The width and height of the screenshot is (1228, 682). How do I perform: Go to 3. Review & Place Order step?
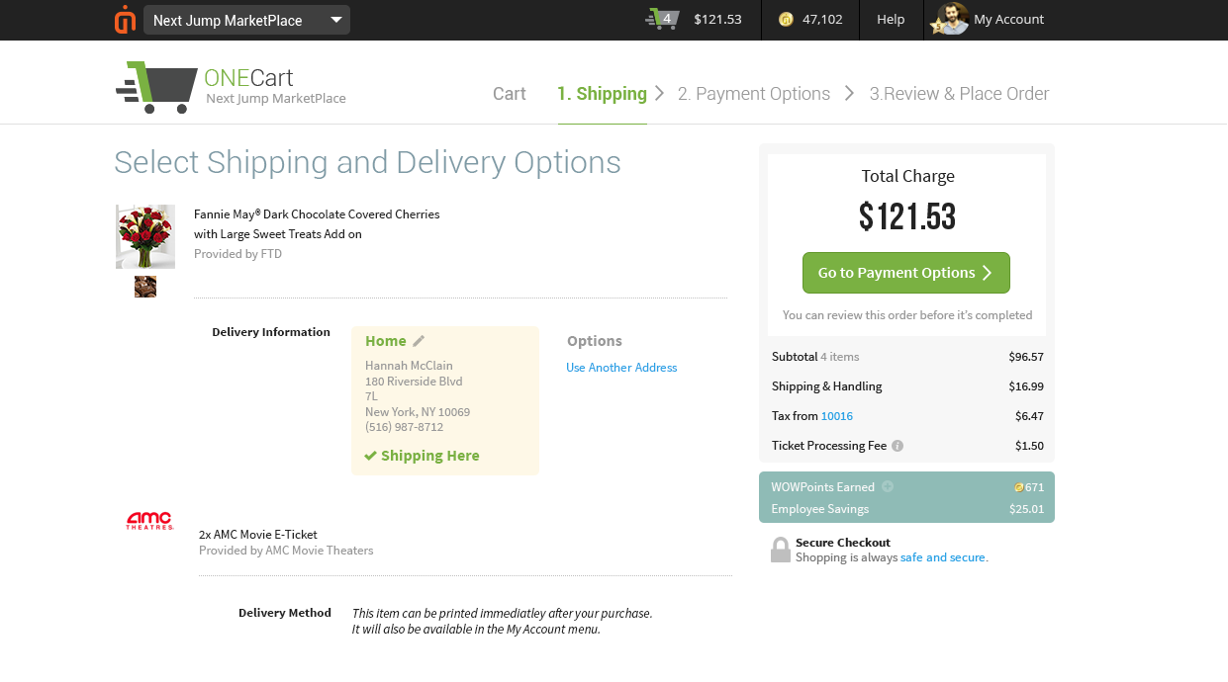pyautogui.click(x=959, y=94)
